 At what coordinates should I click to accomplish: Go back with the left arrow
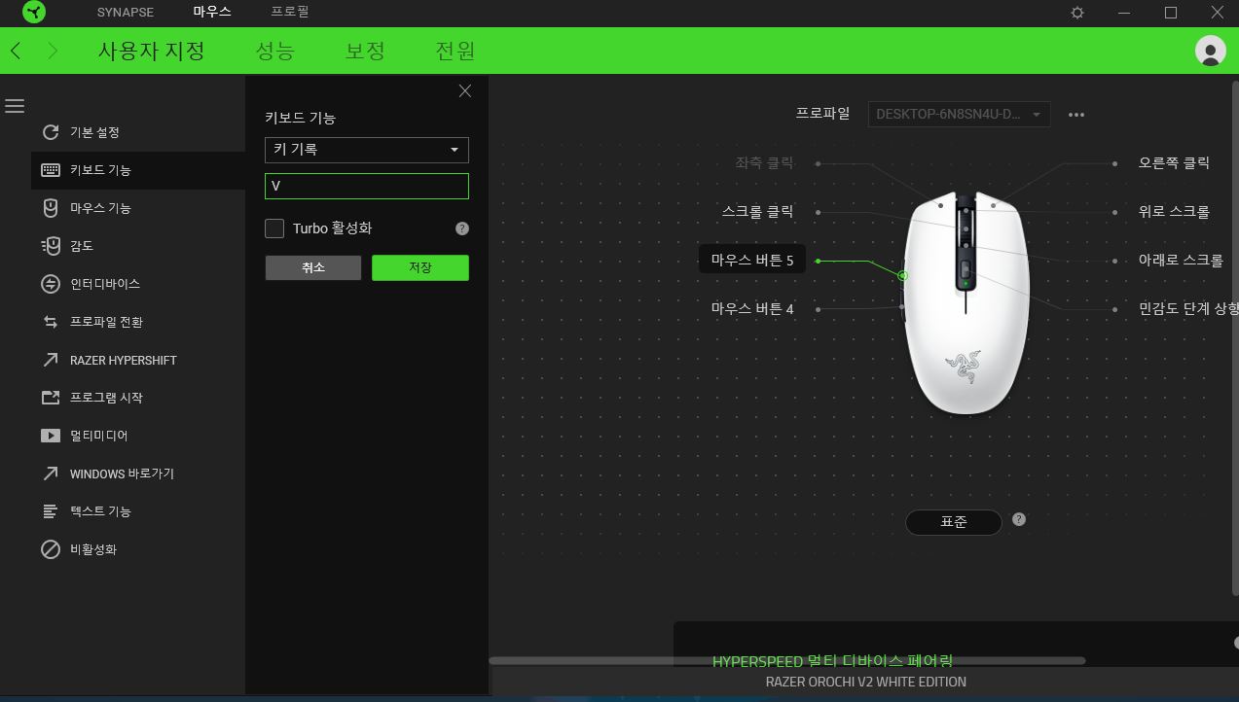pyautogui.click(x=16, y=51)
